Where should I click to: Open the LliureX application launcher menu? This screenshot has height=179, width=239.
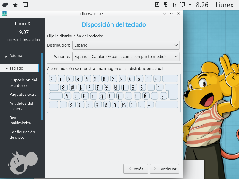pos(5,5)
